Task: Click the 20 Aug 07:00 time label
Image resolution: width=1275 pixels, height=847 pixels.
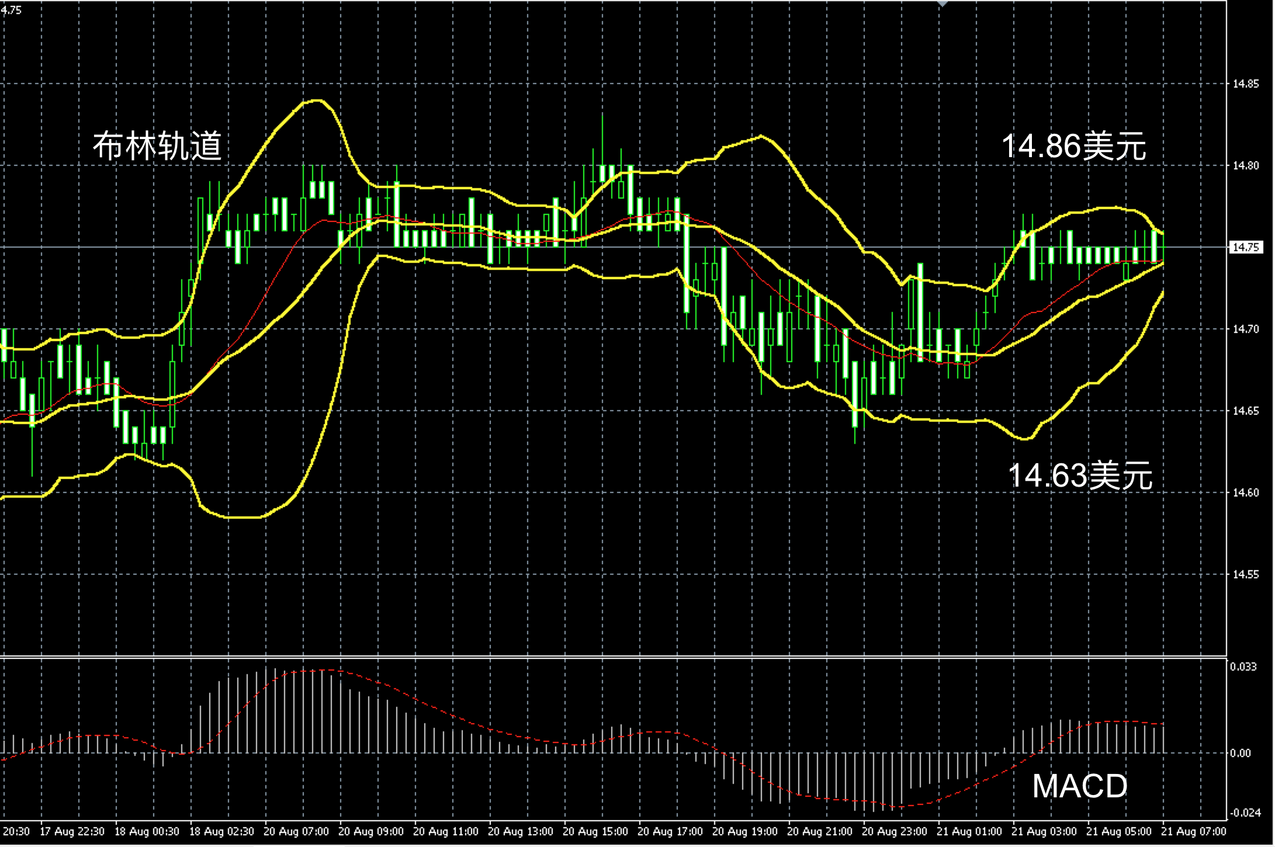Action: tap(296, 832)
